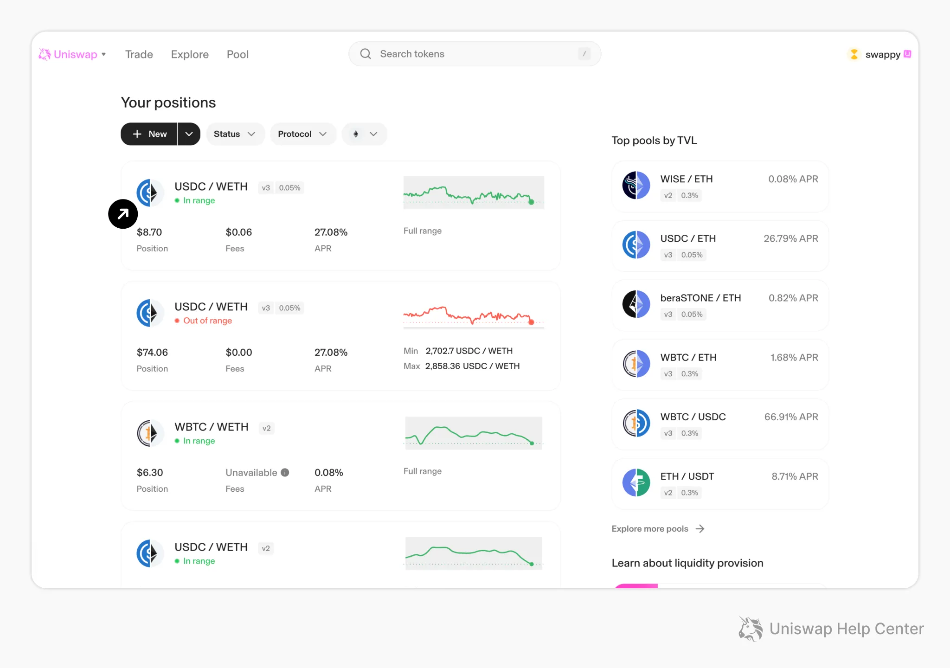Click the WBTC / ETH pool icon

point(636,363)
